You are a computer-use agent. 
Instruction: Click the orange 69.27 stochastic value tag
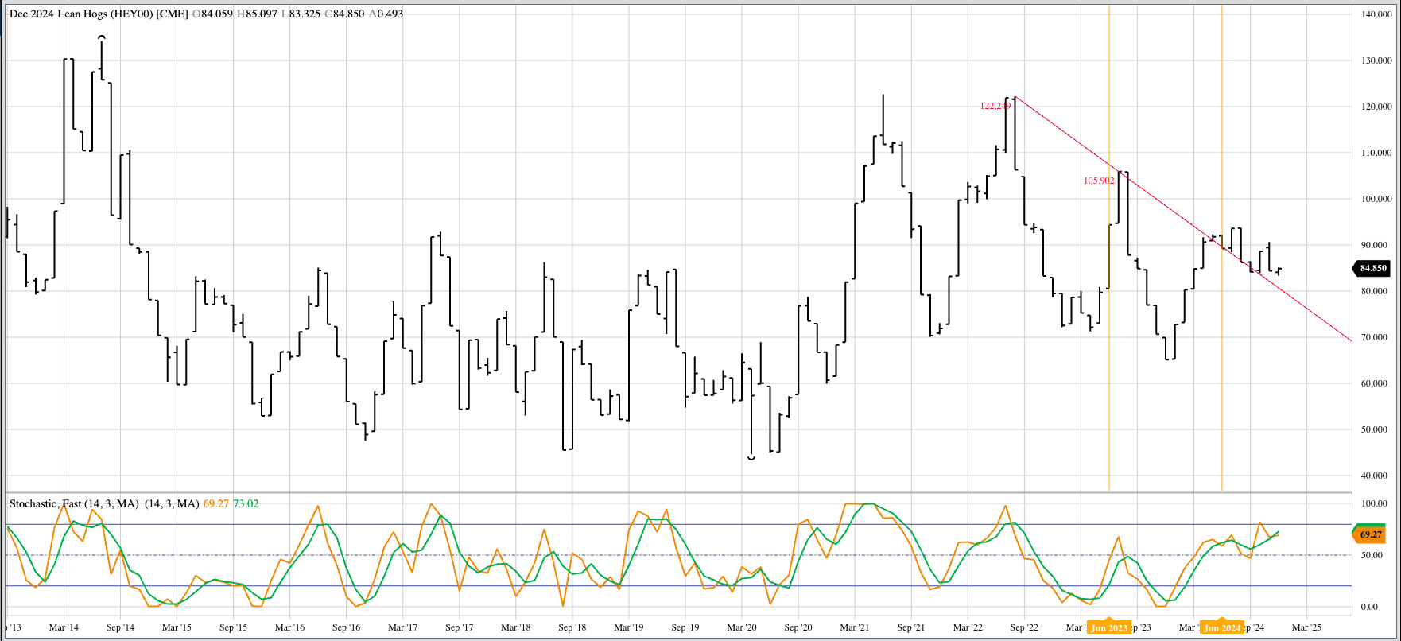tap(1370, 535)
